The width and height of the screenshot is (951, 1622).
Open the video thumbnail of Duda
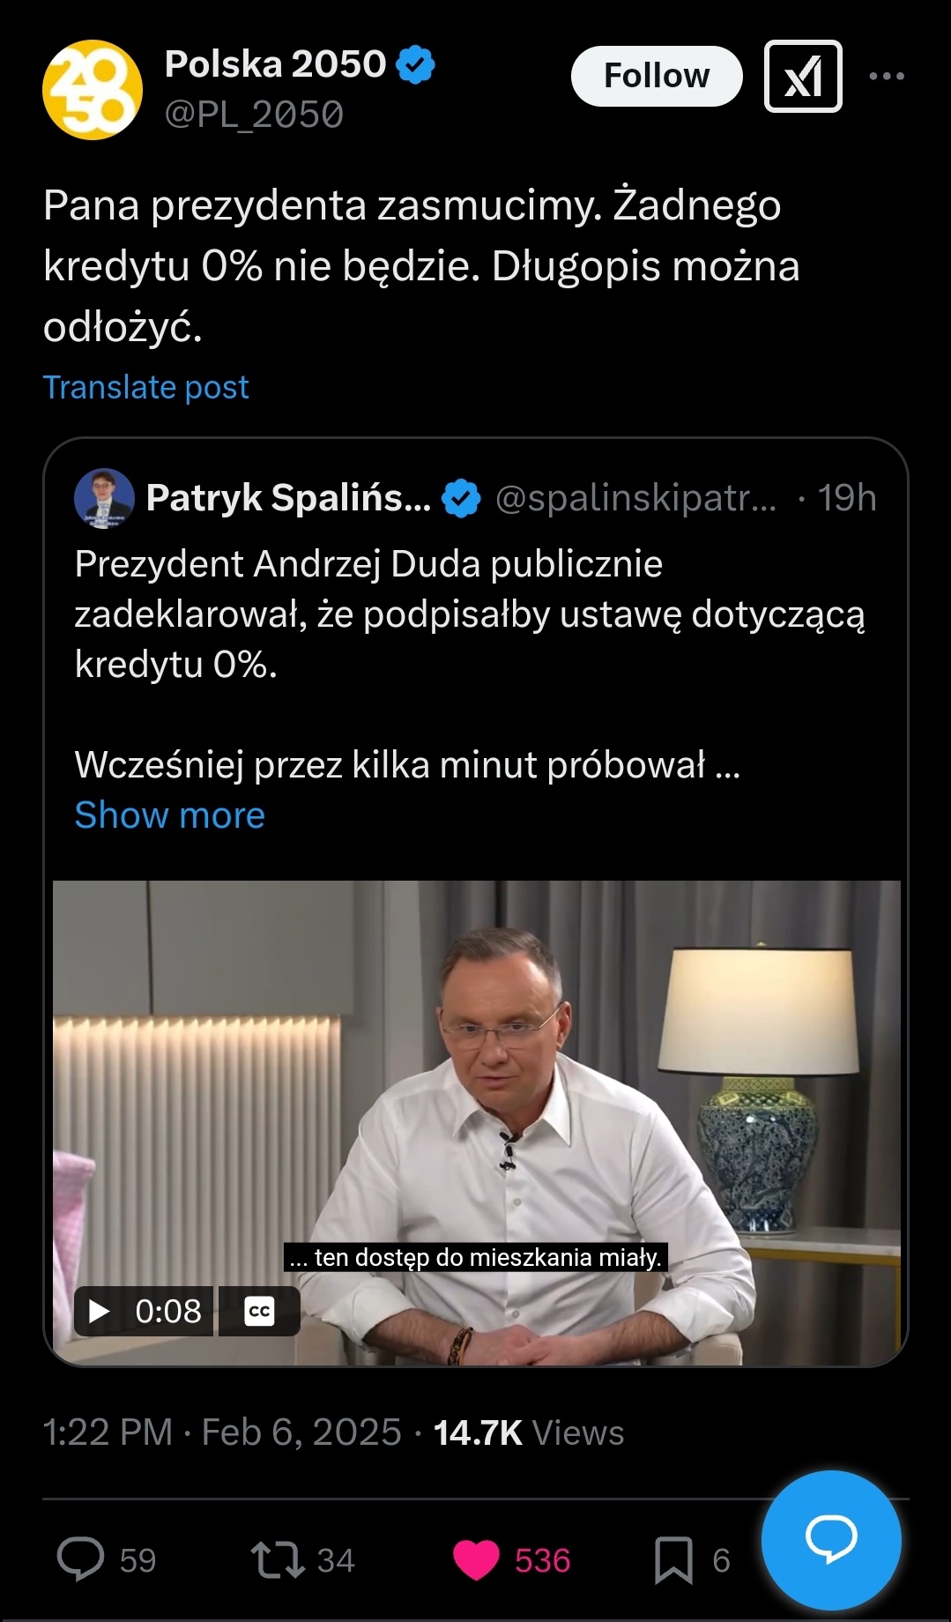pos(529,1102)
